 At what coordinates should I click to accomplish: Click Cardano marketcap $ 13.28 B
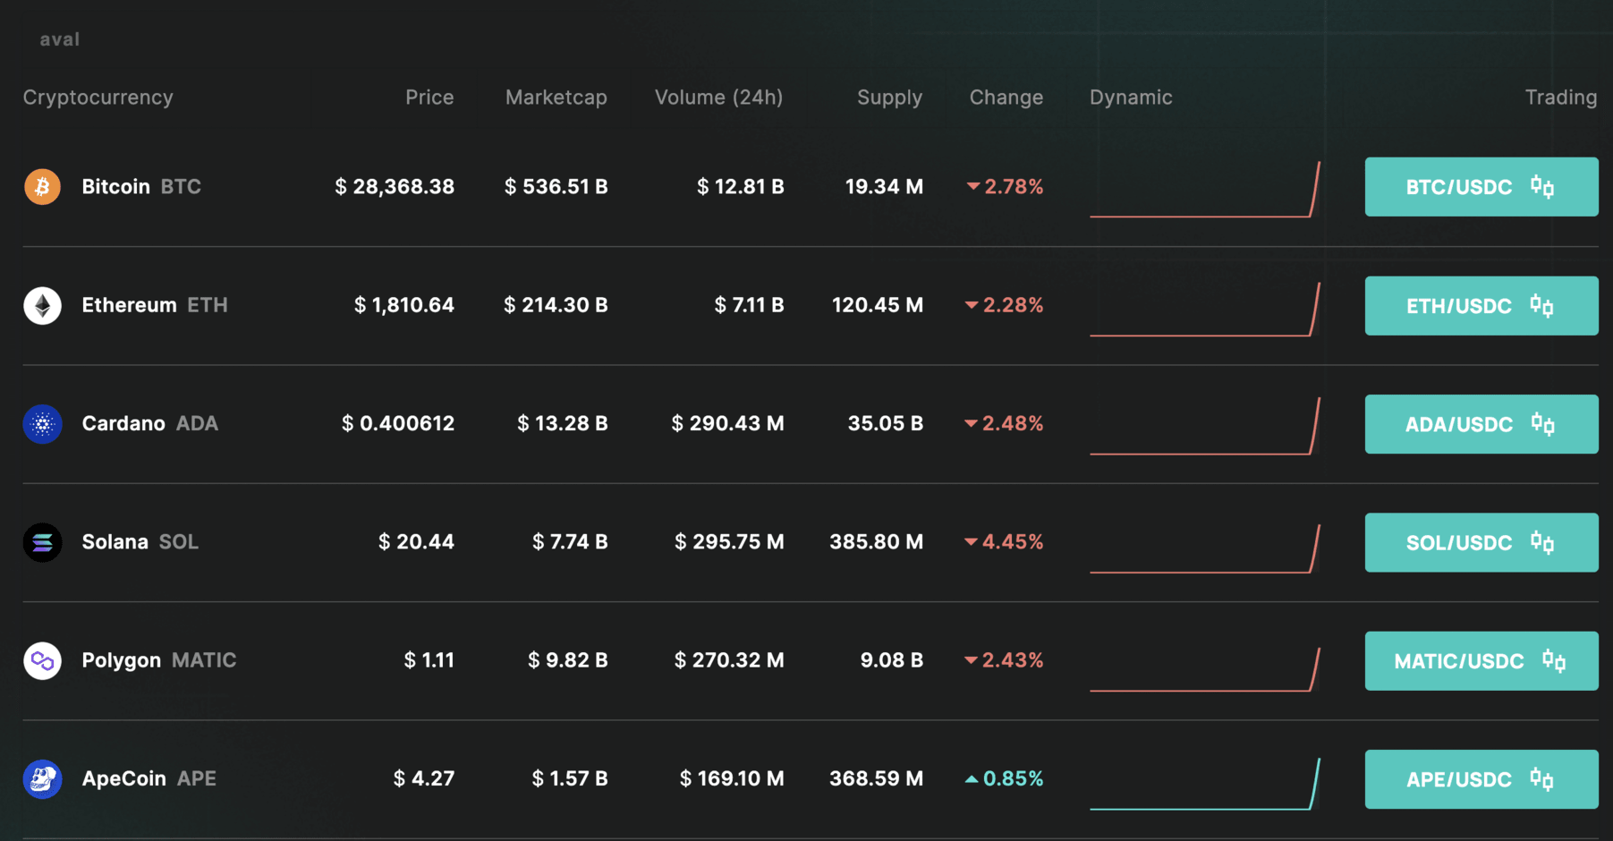pyautogui.click(x=563, y=423)
